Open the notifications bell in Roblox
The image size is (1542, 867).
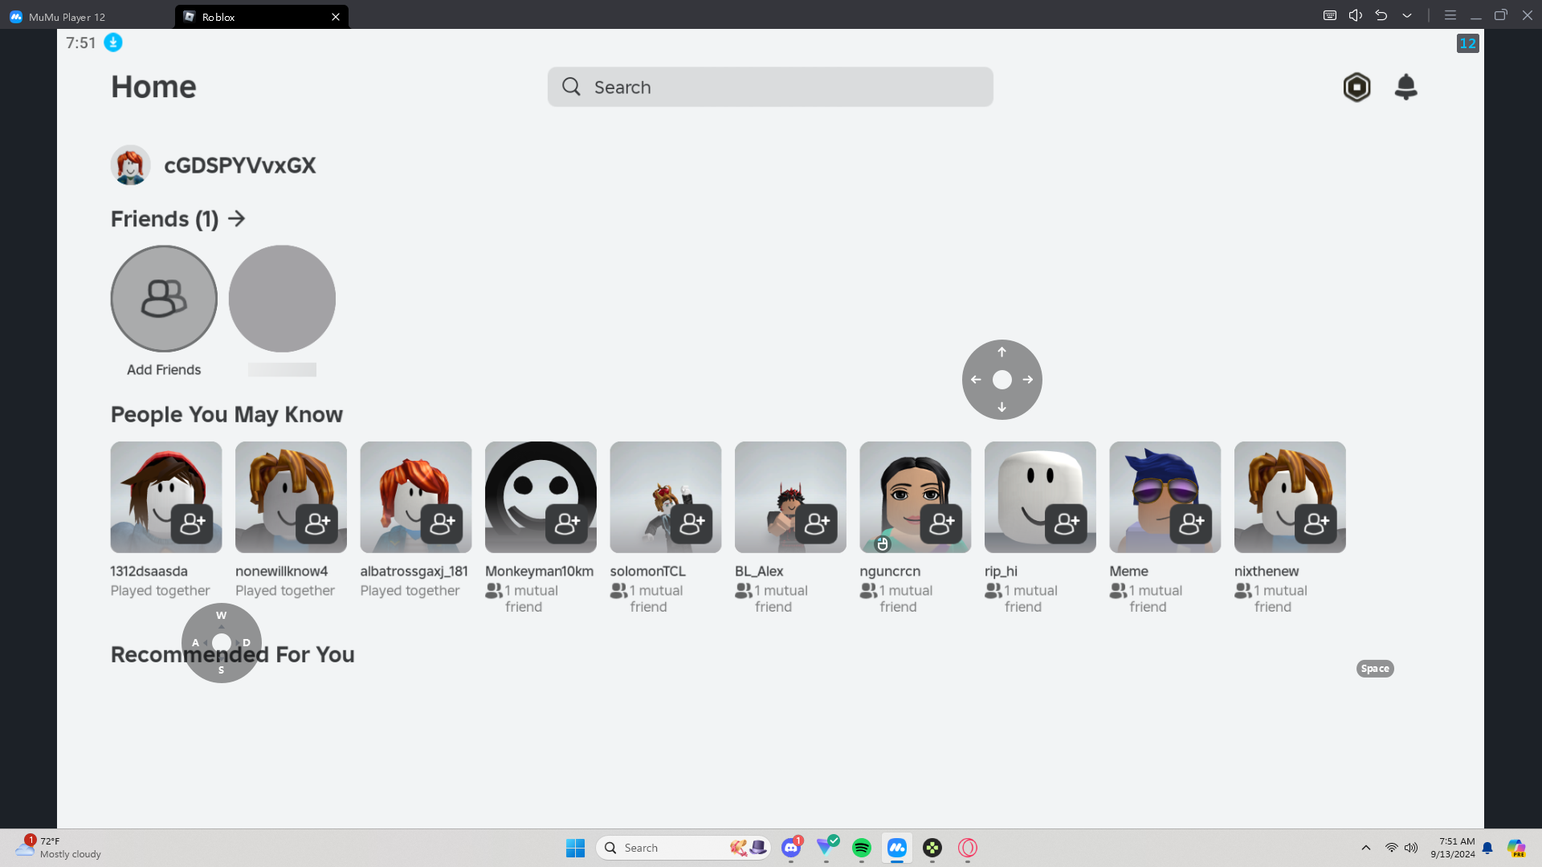point(1405,87)
